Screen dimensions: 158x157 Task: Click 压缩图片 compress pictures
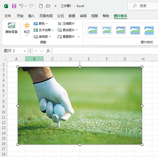66,24
